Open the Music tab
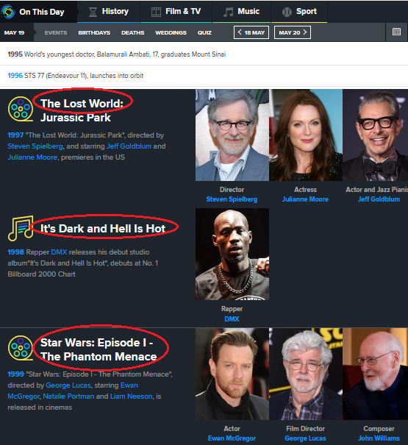 241,11
